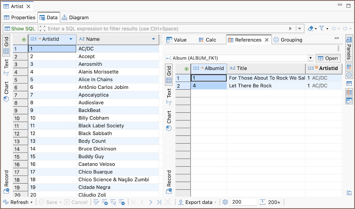
Task: Click the funnel filter settings icon
Action: tap(321, 29)
